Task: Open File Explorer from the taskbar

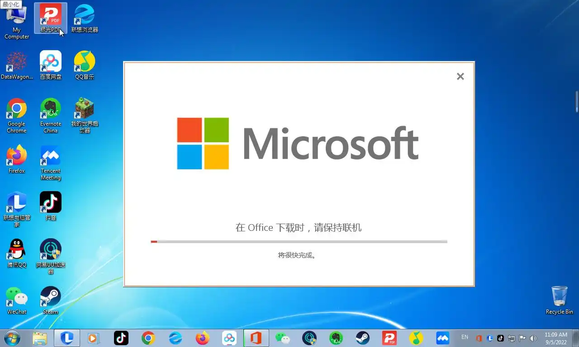Action: pos(40,338)
